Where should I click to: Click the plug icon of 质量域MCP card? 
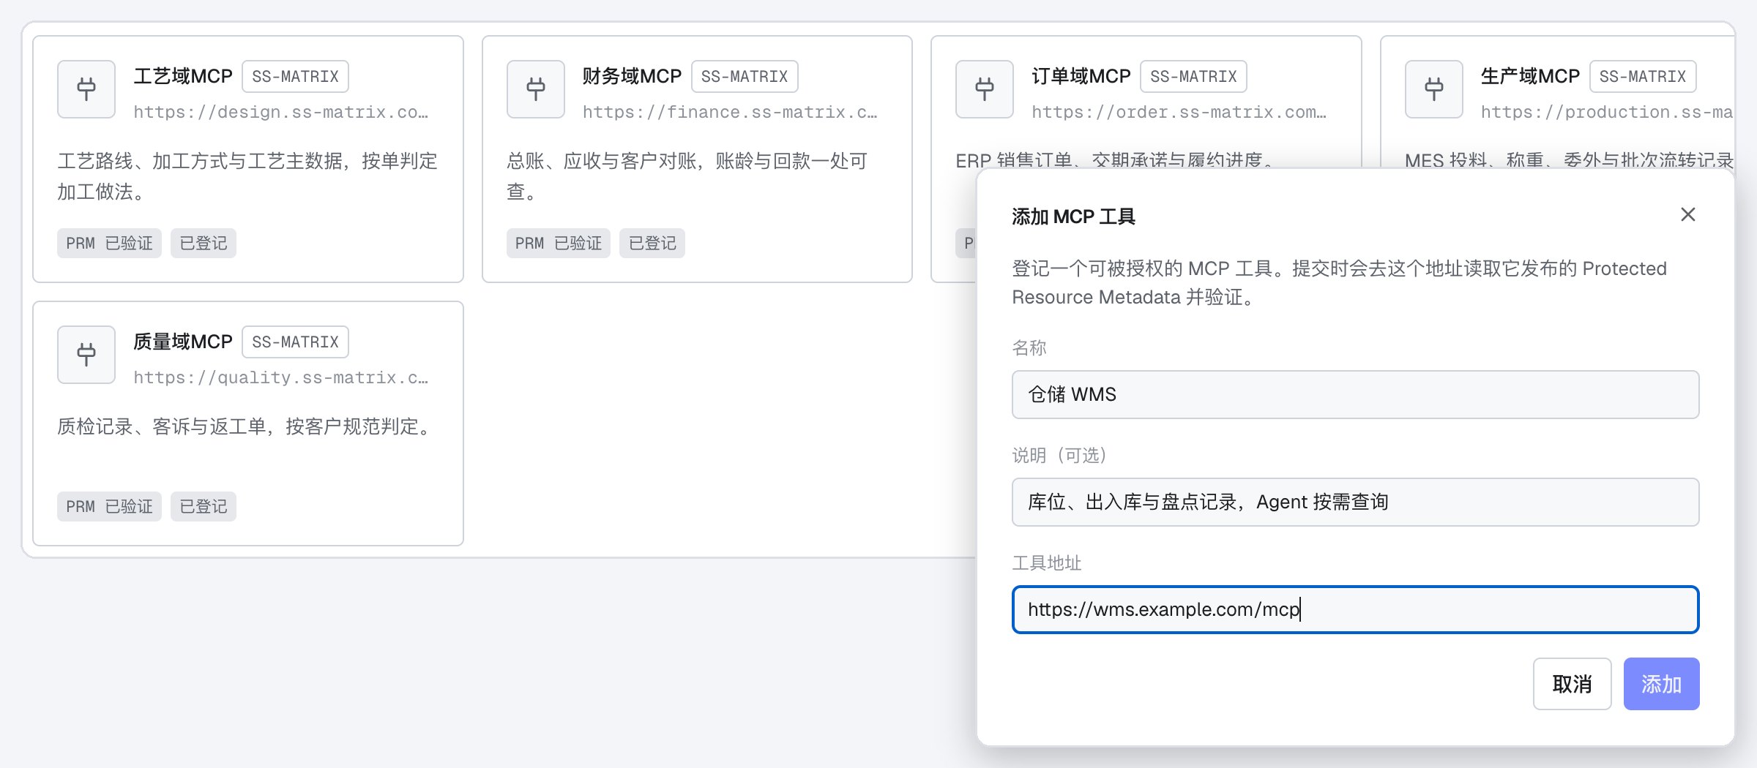86,355
